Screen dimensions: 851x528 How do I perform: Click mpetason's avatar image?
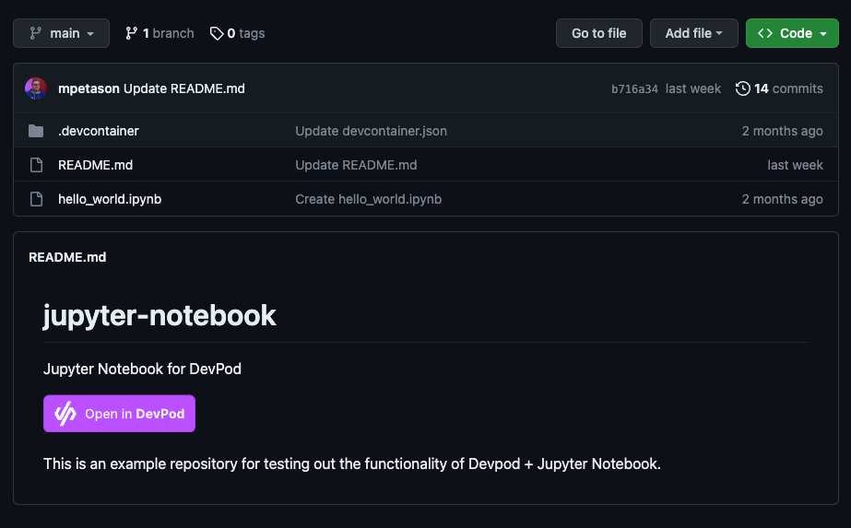[36, 88]
